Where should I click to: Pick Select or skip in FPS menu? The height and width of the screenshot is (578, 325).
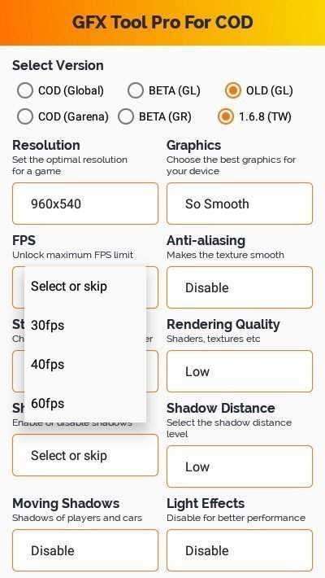(x=85, y=286)
